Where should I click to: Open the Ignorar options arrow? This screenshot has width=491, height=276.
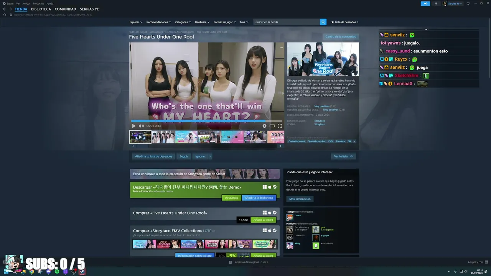pos(210,156)
